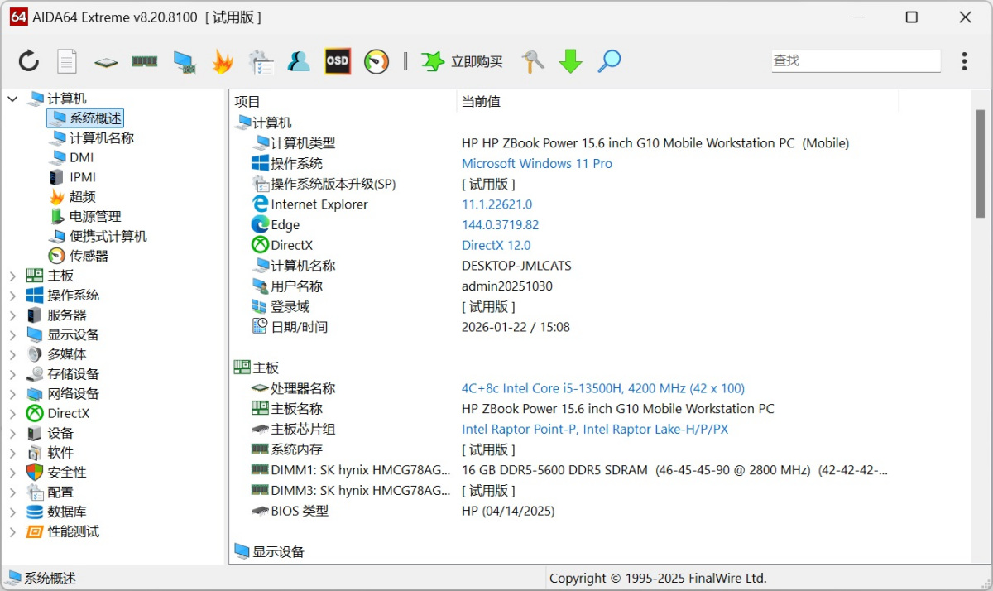
Task: Expand the 显示设备 tree node
Action: click(12, 334)
